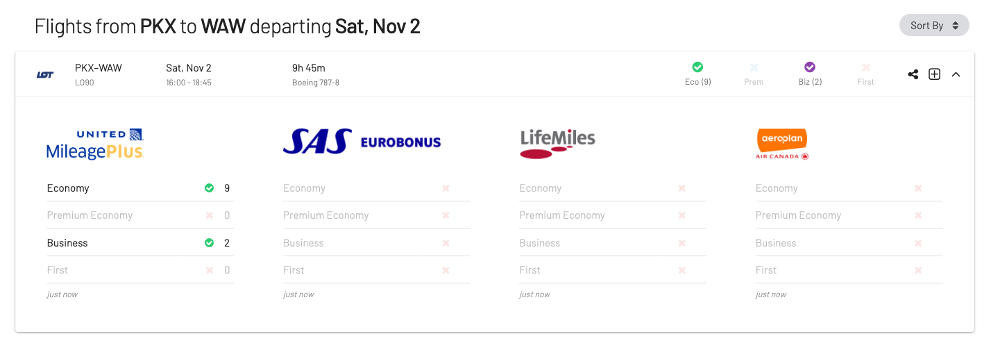
Task: Select MileagePlus Business row with 2 seats
Action: (x=140, y=243)
